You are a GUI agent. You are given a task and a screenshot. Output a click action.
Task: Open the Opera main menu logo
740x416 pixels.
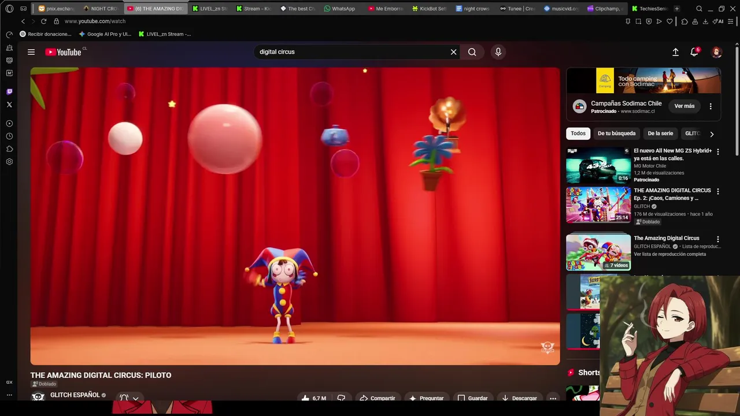tap(9, 9)
